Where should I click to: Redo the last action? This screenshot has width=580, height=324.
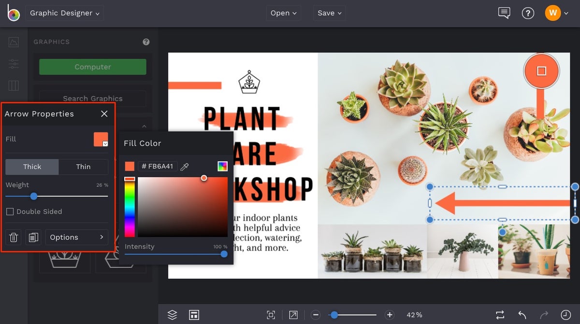(545, 314)
